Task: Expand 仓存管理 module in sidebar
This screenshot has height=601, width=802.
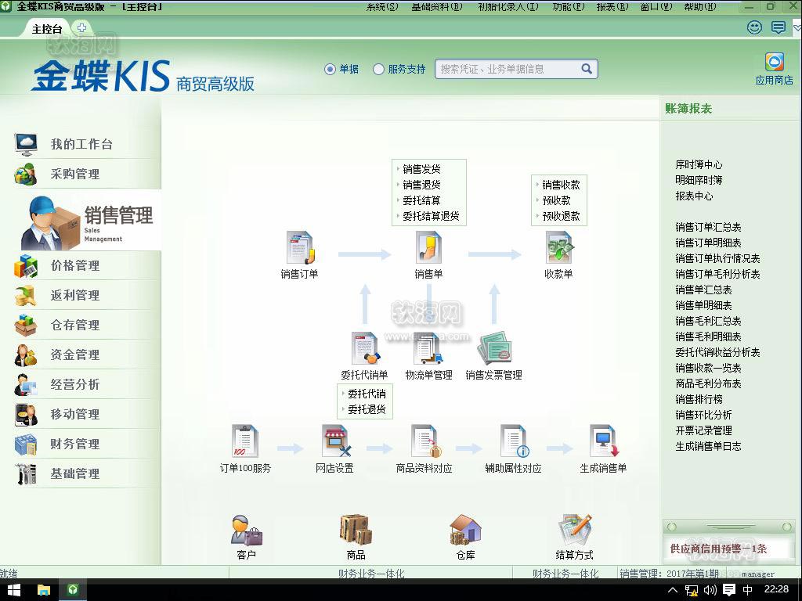Action: [x=75, y=325]
